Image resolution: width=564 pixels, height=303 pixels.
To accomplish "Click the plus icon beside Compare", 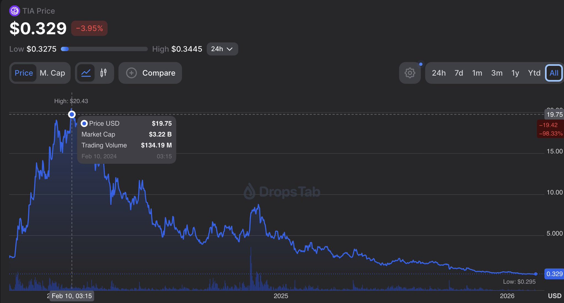I will point(131,73).
